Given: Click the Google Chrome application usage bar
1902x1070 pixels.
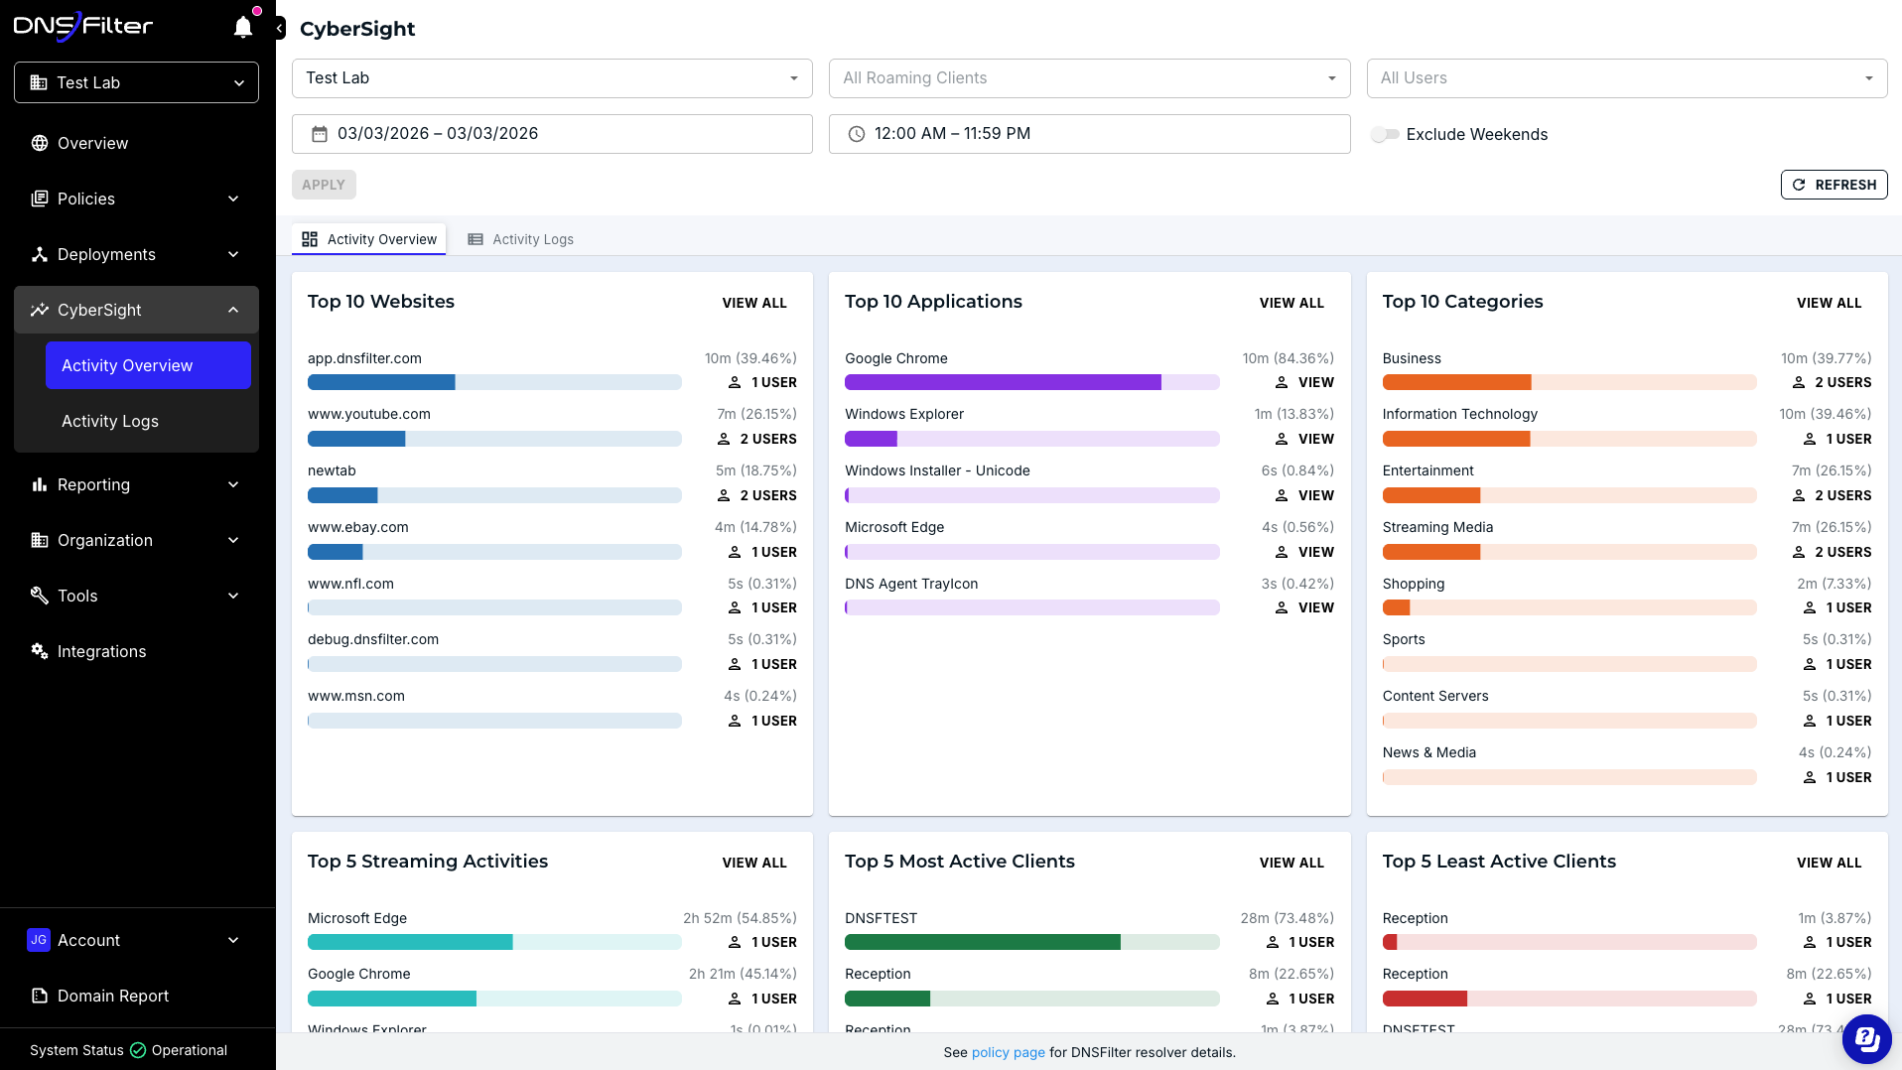Looking at the screenshot, I should pyautogui.click(x=1031, y=382).
